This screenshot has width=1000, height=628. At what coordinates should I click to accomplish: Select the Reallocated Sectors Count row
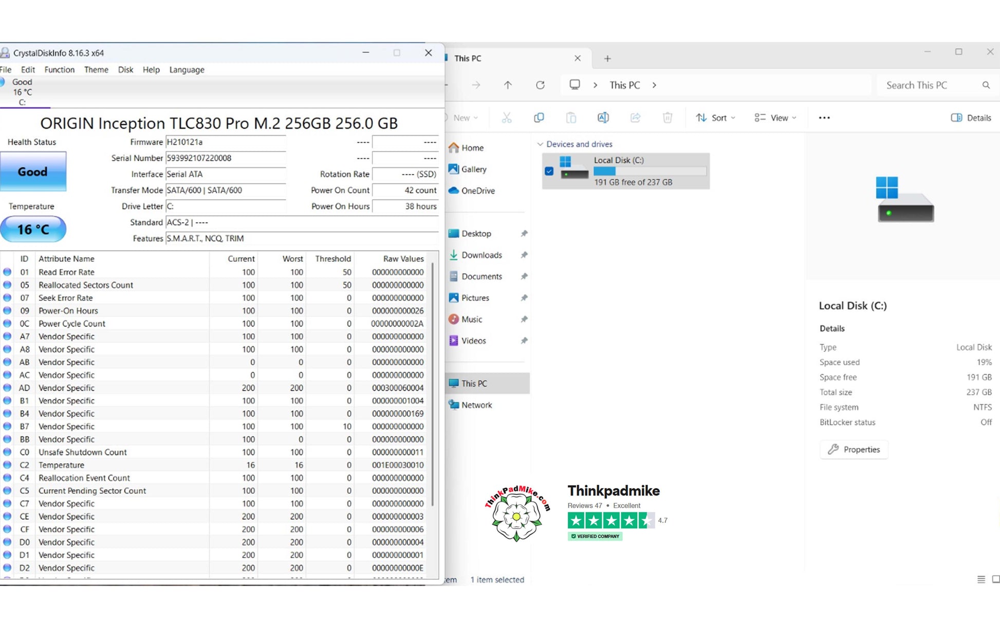pyautogui.click(x=214, y=285)
